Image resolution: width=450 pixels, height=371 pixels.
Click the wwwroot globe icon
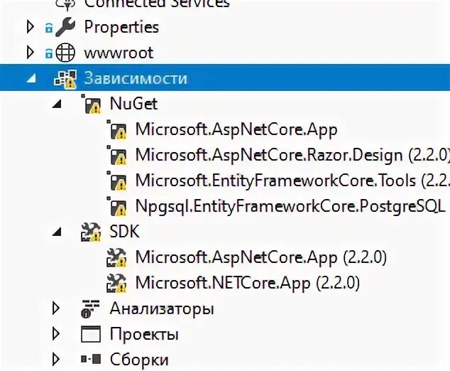point(65,53)
